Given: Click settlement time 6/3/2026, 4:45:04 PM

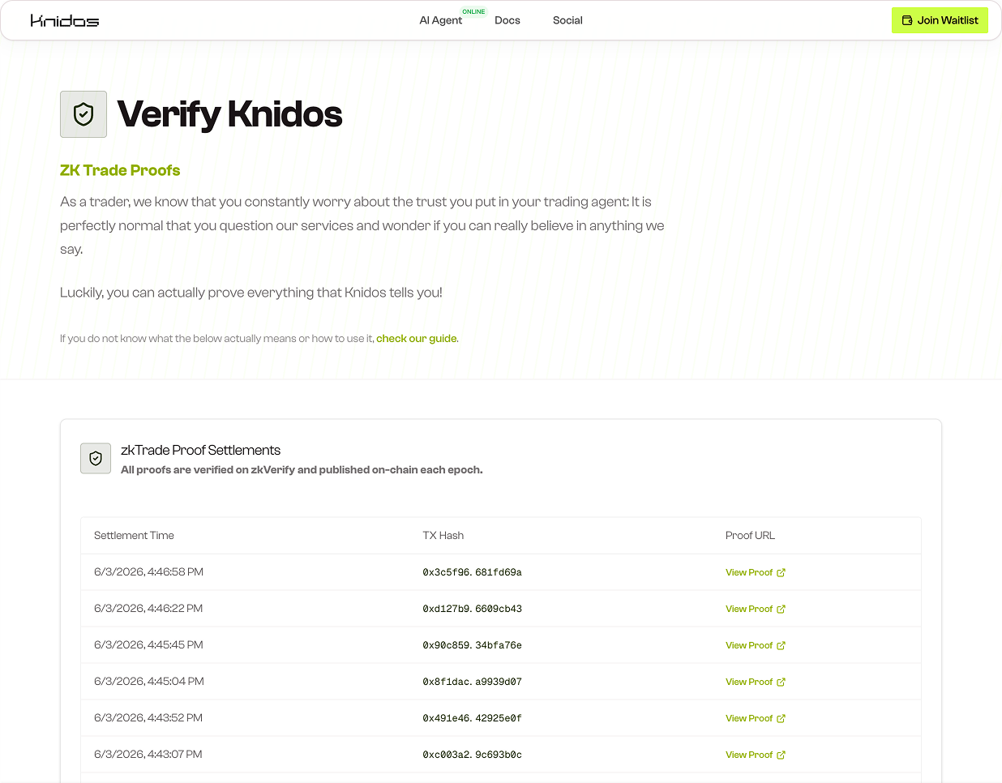Looking at the screenshot, I should [x=148, y=682].
